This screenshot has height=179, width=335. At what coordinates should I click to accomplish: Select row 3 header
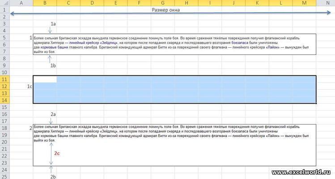(5, 24)
